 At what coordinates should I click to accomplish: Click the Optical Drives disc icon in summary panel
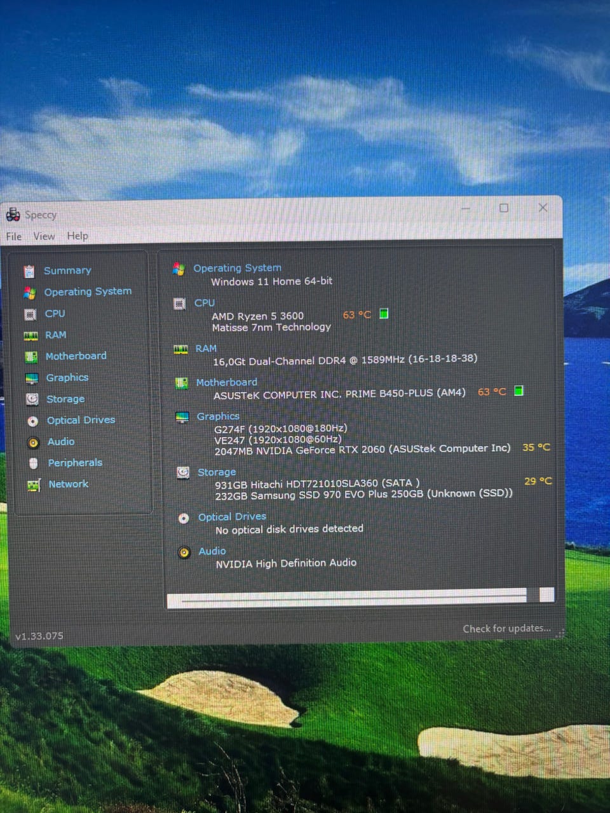(184, 518)
